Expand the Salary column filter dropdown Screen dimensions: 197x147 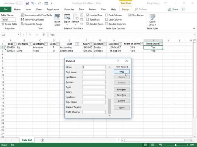[x=92, y=44]
